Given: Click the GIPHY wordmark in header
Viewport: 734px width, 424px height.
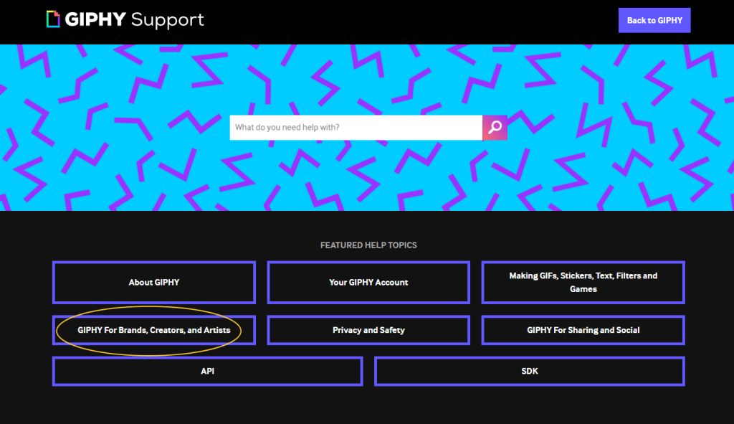Looking at the screenshot, I should pos(95,20).
